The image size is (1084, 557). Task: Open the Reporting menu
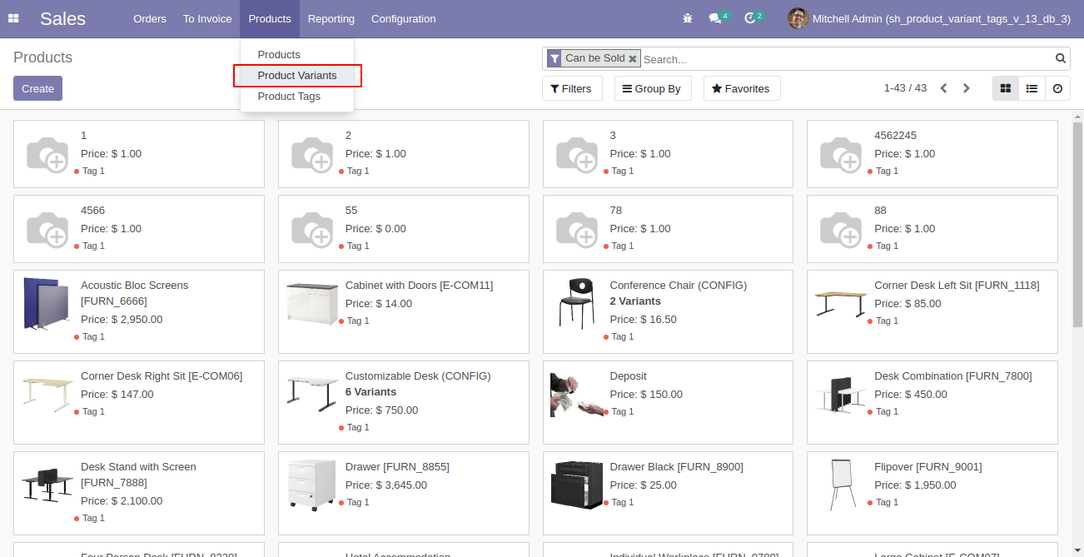pyautogui.click(x=331, y=18)
